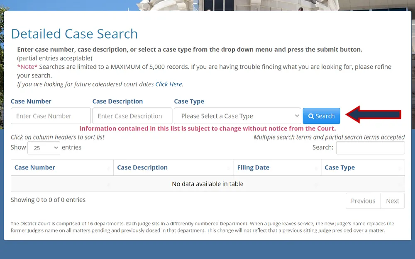This screenshot has width=415, height=259.
Task: Click the red arrow pointing at Search
Action: (373, 114)
